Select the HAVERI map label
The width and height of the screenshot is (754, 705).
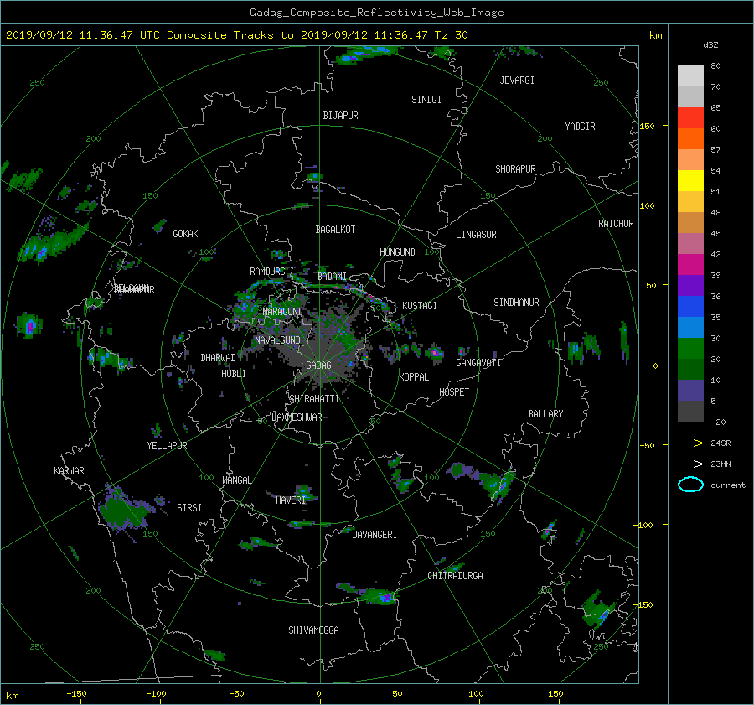pyautogui.click(x=291, y=500)
